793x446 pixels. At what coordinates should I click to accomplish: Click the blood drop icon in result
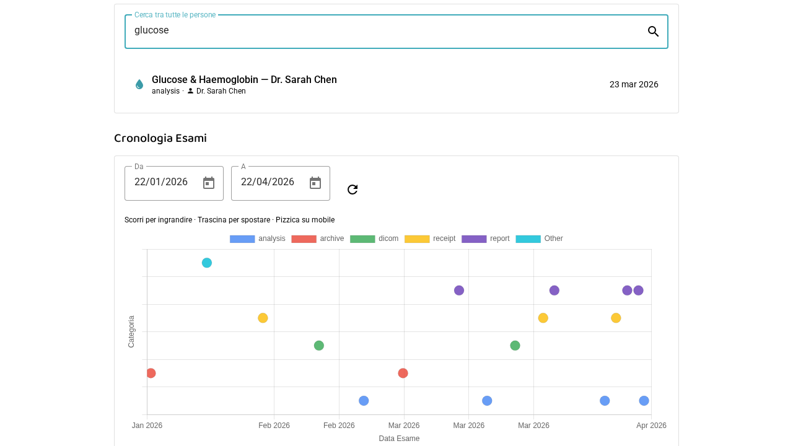(139, 84)
